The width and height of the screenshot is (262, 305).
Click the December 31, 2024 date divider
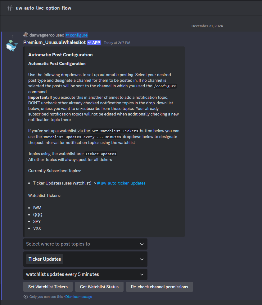click(207, 26)
